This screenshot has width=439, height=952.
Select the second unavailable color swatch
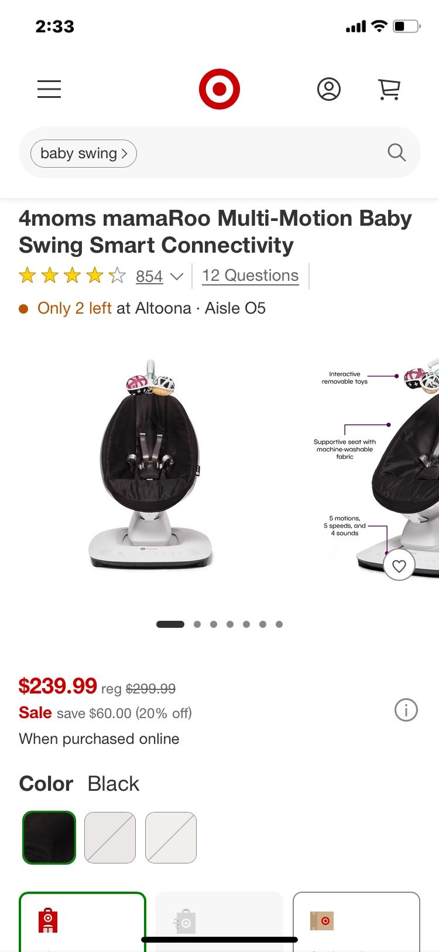(110, 838)
